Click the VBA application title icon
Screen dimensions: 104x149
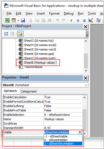pos(6,5)
